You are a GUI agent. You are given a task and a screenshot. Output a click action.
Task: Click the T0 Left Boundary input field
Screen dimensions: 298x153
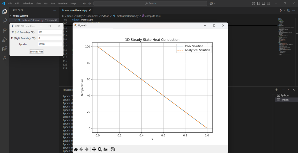pyautogui.click(x=50, y=32)
